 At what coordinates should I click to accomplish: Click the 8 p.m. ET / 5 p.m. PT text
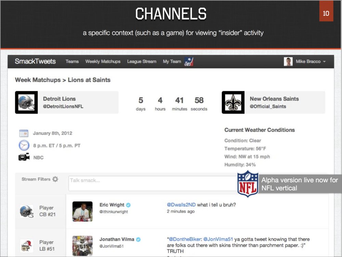pyautogui.click(x=57, y=146)
